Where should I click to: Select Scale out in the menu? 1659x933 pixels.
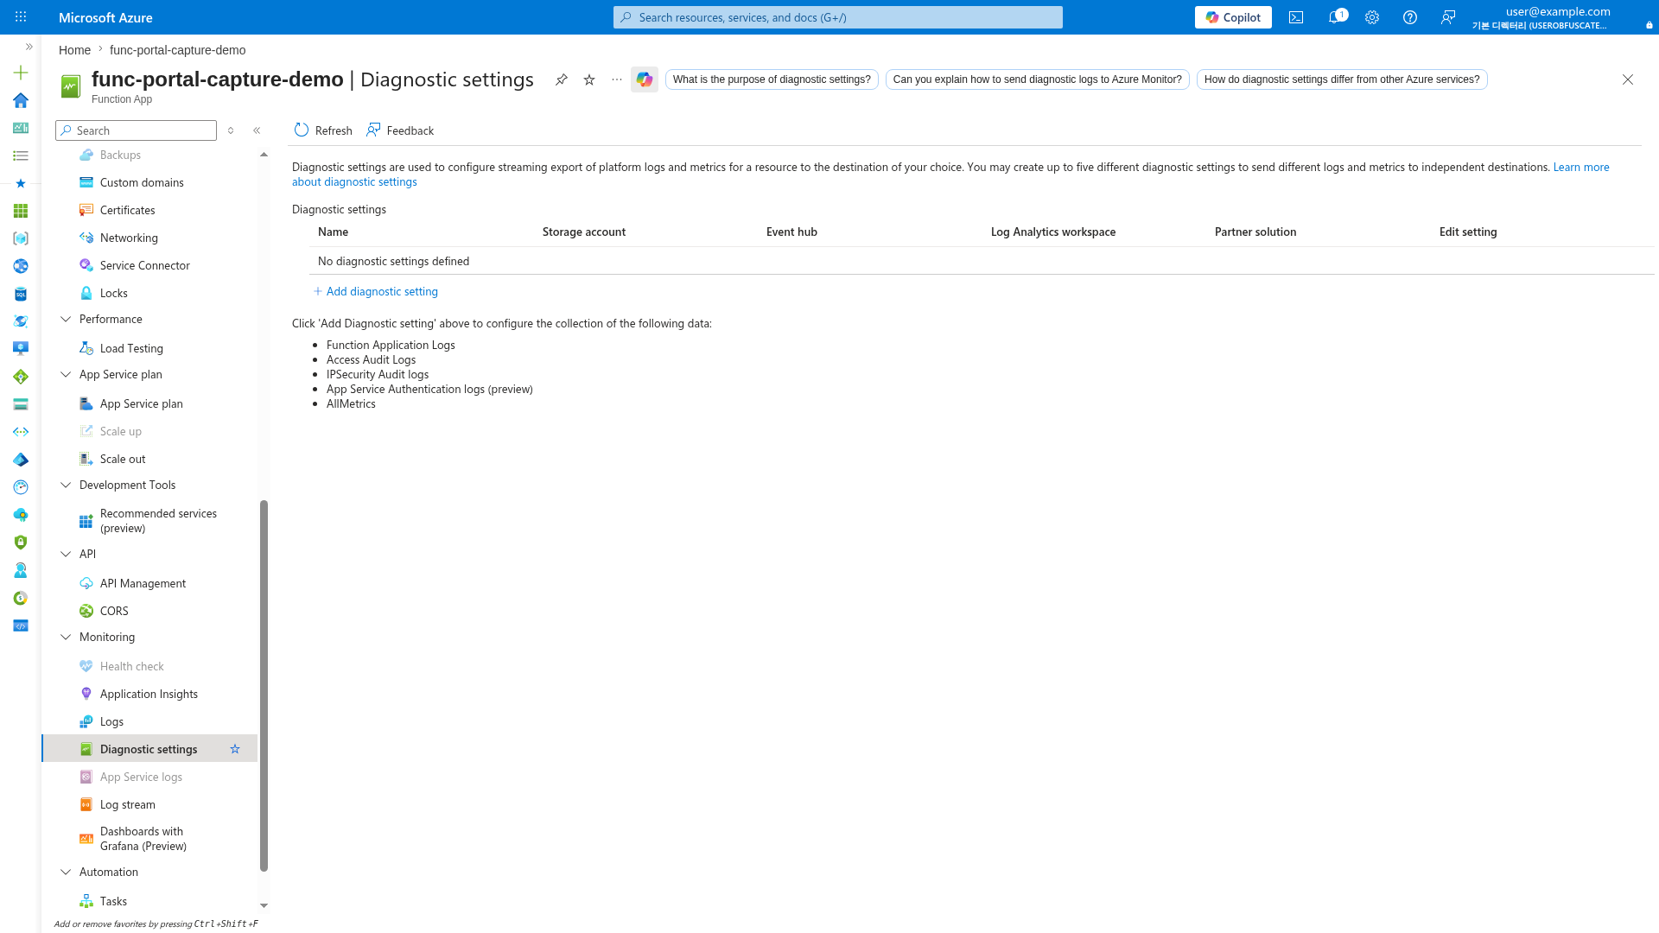[x=149, y=459]
